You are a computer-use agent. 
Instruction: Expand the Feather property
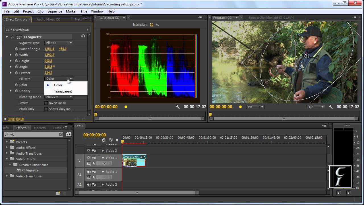[11, 73]
